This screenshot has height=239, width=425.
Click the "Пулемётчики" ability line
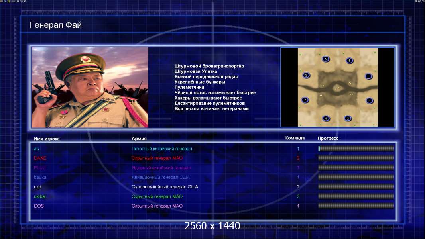(189, 87)
